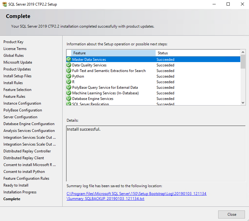This screenshot has width=249, height=221.
Task: Select the Database Engine Services row
Action: point(153,99)
